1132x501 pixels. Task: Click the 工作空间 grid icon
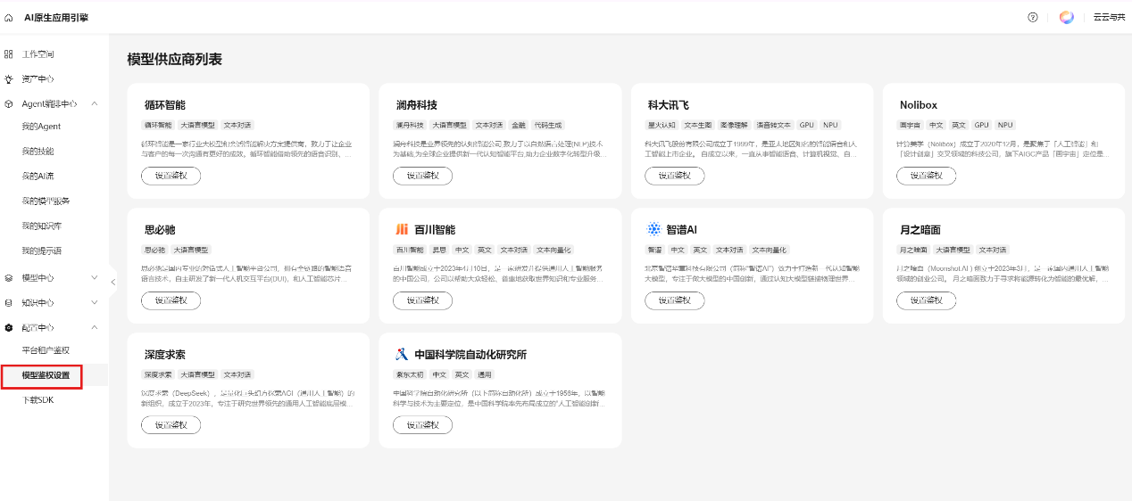(9, 54)
